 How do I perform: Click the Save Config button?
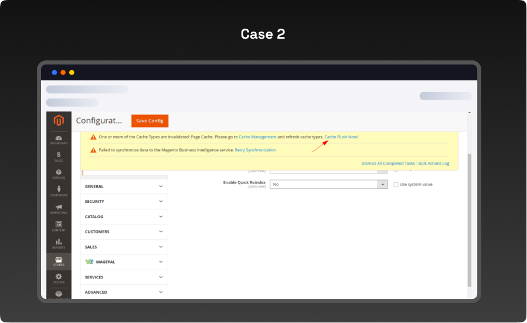point(149,121)
